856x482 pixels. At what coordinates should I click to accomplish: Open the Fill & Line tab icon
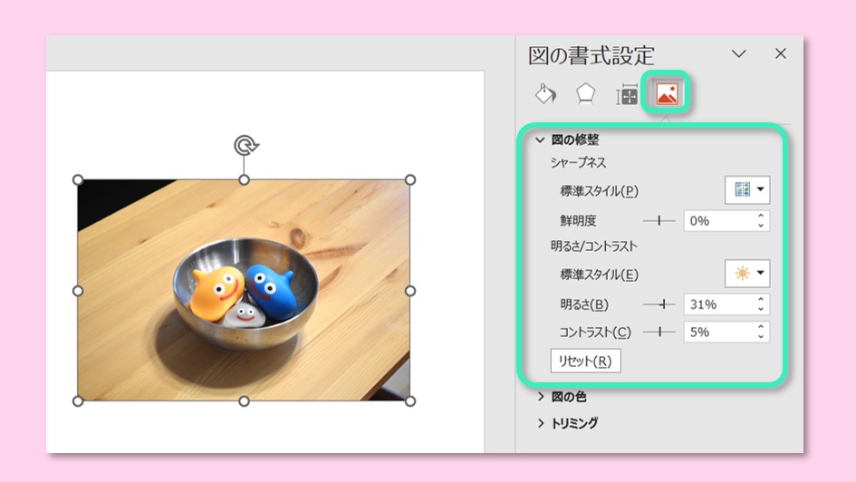[545, 94]
